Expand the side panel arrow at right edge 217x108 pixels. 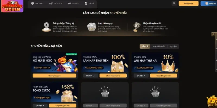pos(213,34)
